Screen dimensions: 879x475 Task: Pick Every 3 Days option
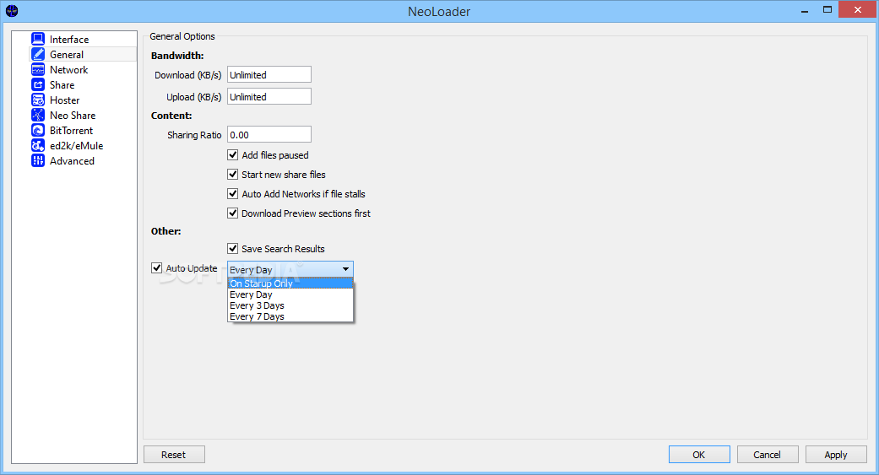290,305
